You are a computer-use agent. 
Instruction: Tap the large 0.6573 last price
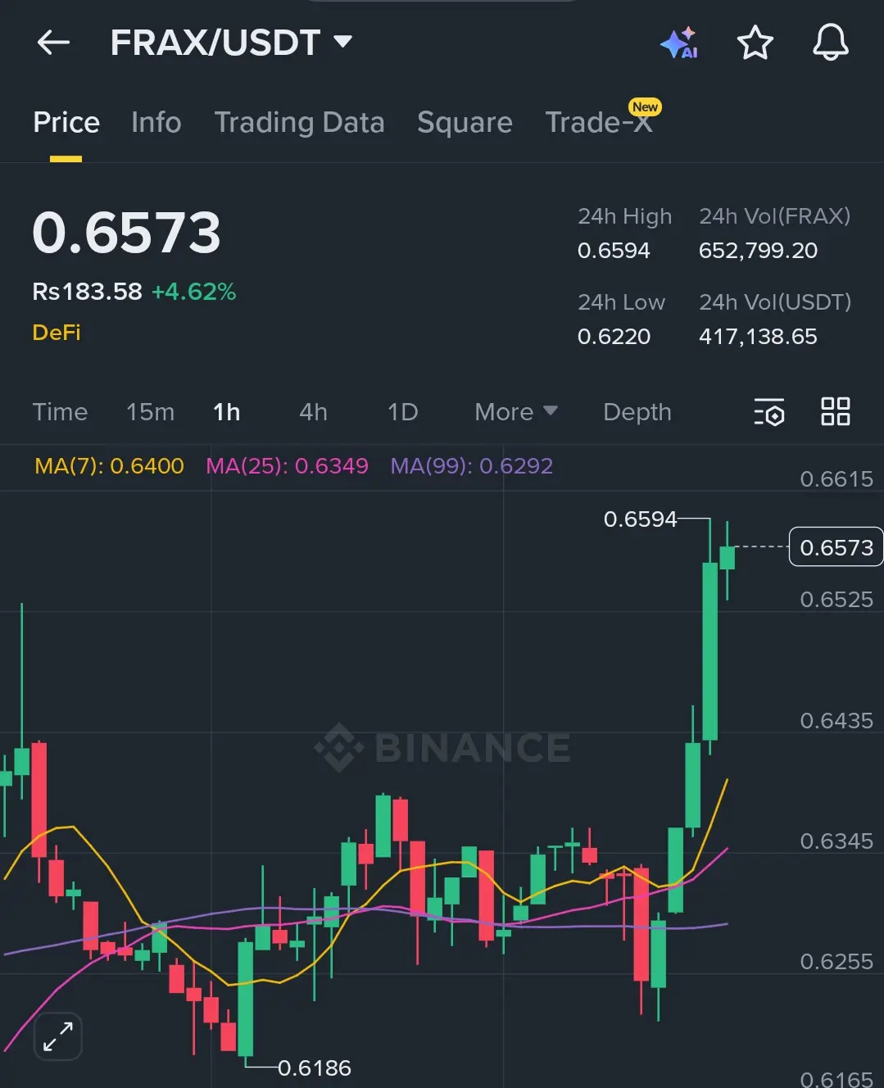pyautogui.click(x=126, y=233)
